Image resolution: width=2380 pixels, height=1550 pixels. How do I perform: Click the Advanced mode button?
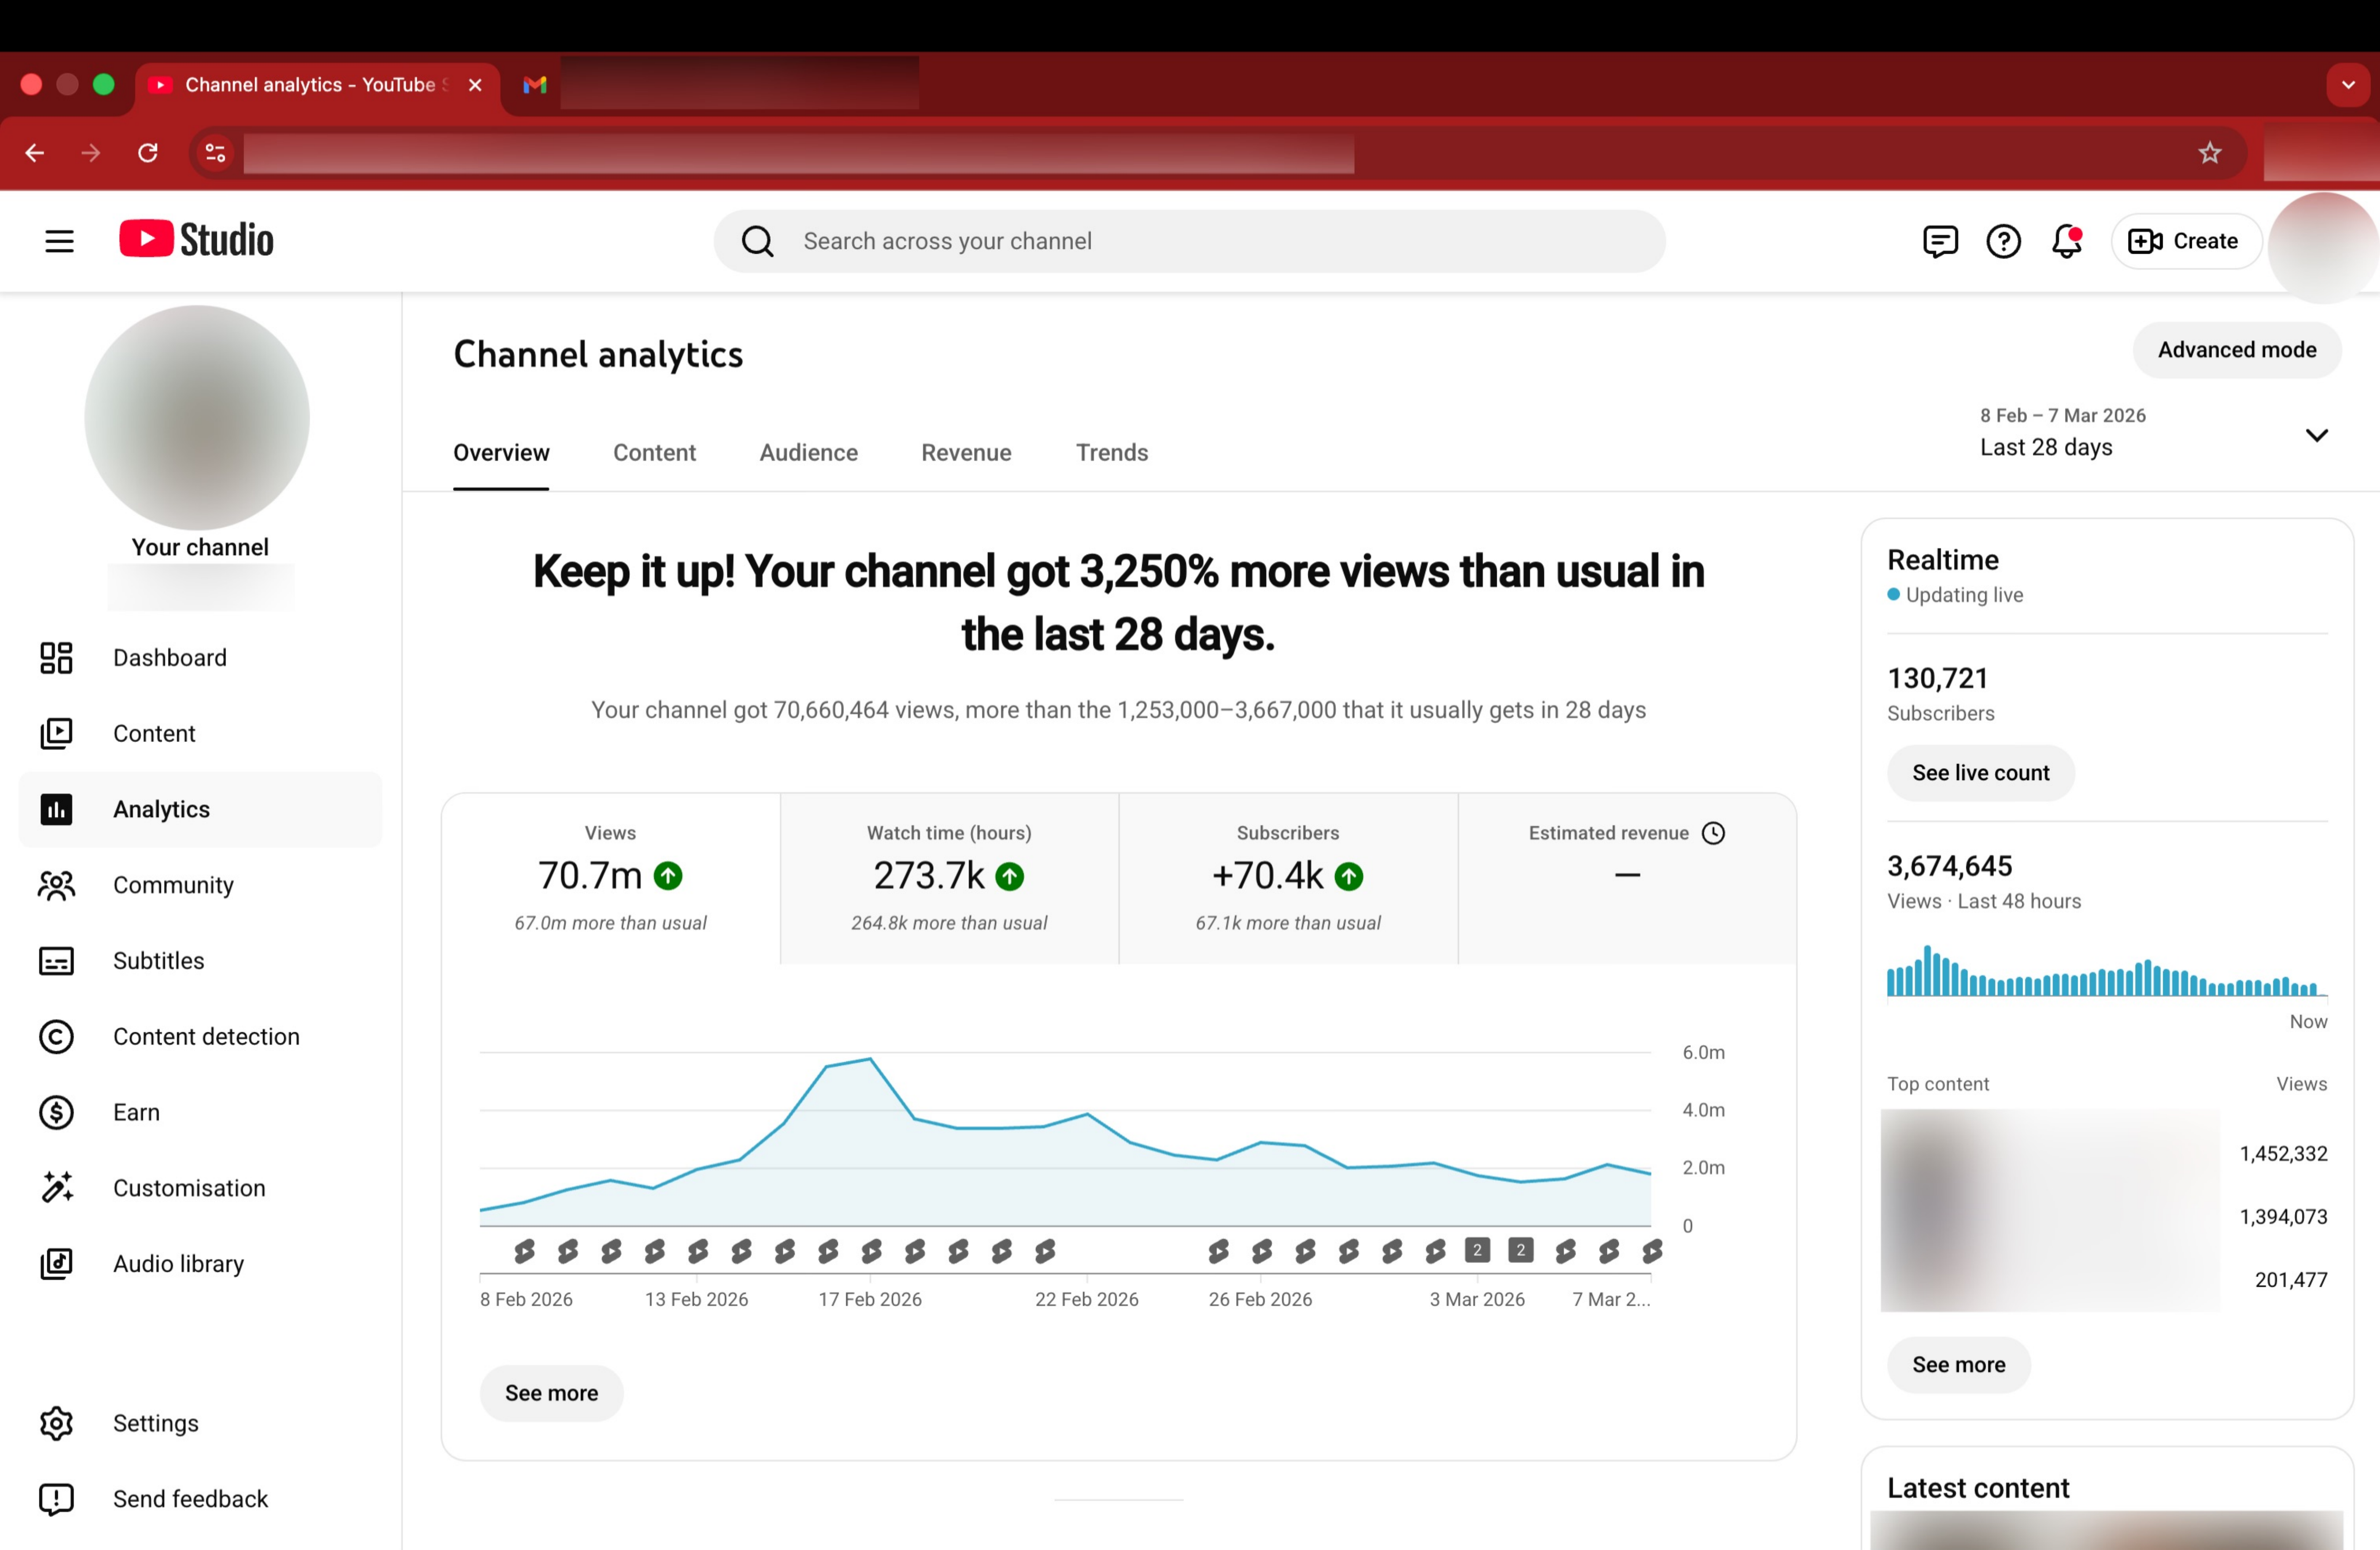click(x=2237, y=350)
